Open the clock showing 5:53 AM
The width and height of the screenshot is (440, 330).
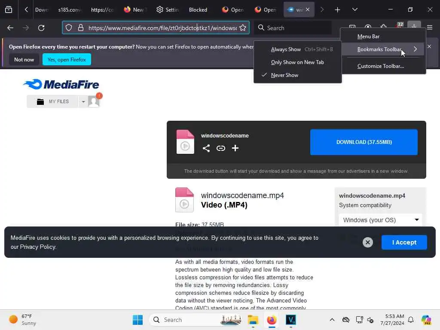point(392,320)
